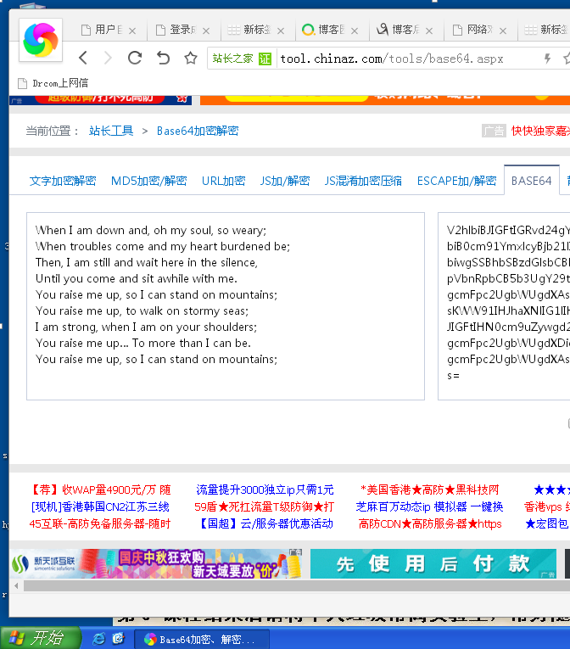This screenshot has height=649, width=570.
Task: Select the BASE64 tool tab
Action: pyautogui.click(x=532, y=181)
